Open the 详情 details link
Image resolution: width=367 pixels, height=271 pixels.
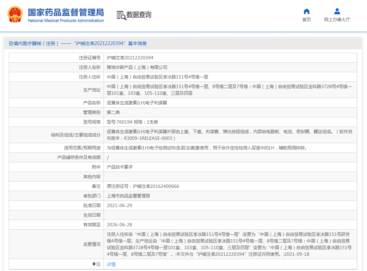coord(111,264)
